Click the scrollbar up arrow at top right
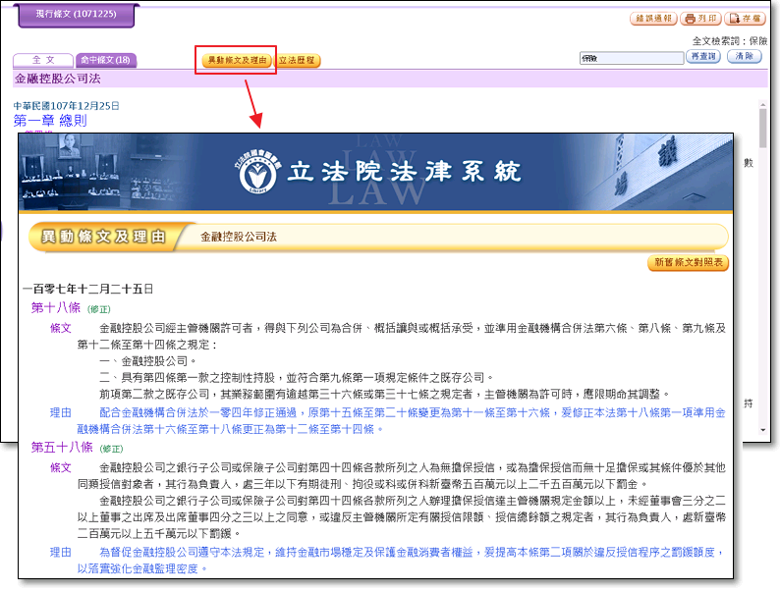 pyautogui.click(x=763, y=102)
